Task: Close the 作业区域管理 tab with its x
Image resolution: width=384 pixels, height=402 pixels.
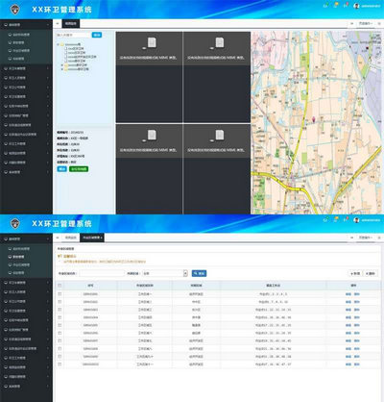Action: pos(102,238)
